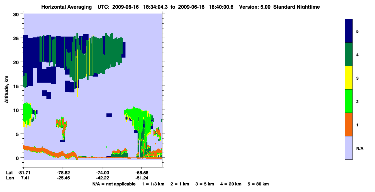Click the '3 = 5 km' caption

point(205,184)
